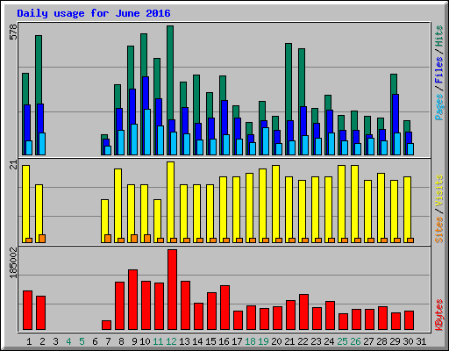The width and height of the screenshot is (449, 351).
Task: Click day 15 on the x-axis
Action: click(210, 341)
